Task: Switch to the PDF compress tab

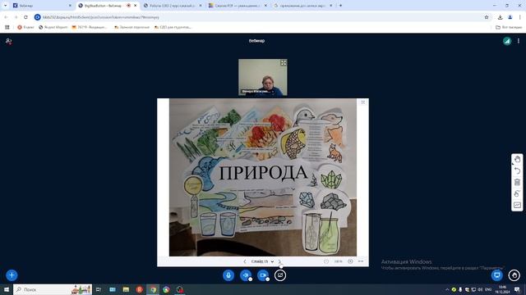Action: [238, 6]
